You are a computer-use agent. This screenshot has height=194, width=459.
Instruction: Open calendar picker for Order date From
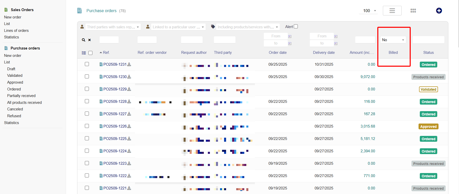coord(290,36)
